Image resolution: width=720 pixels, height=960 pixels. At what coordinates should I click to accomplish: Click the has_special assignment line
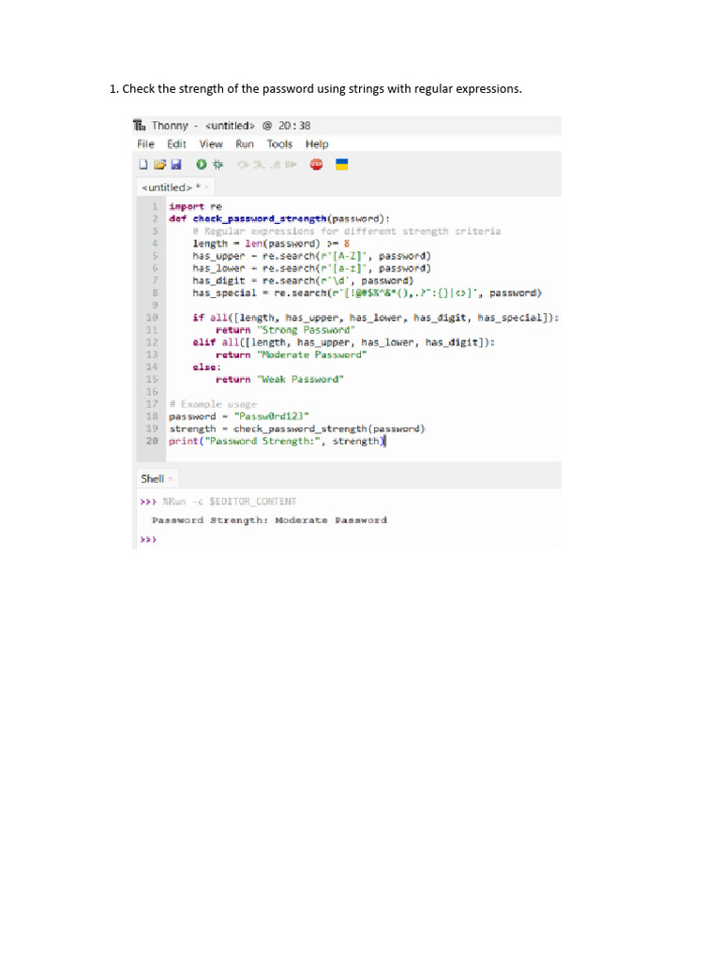(x=367, y=292)
